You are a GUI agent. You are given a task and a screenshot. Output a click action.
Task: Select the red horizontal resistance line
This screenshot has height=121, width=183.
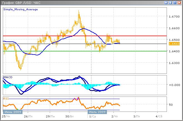click(x=56, y=36)
